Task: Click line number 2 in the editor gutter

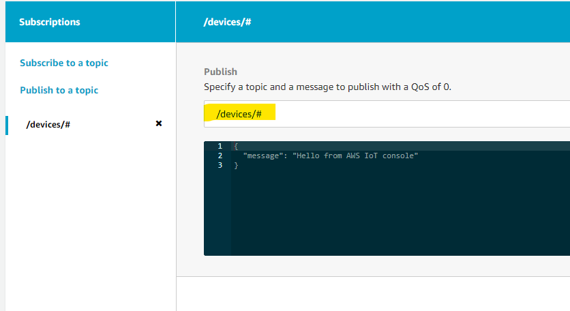Action: tap(219, 156)
